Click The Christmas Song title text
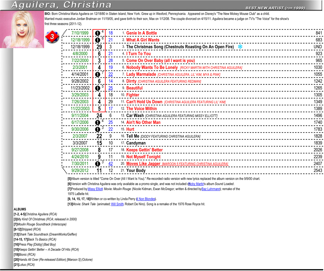 click(180, 47)
